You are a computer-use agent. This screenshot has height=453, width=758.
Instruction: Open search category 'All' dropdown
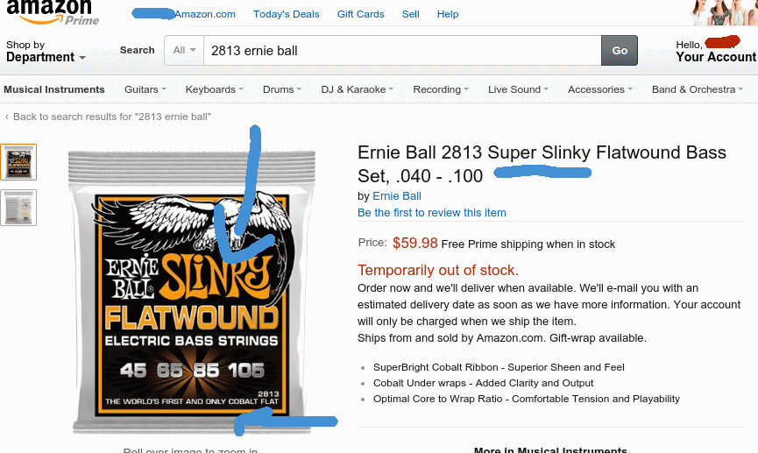[x=184, y=51]
